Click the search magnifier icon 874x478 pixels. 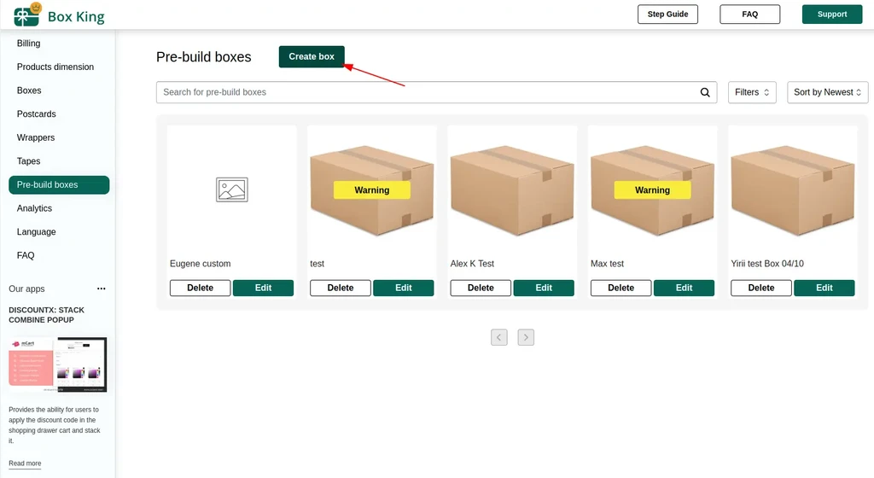point(704,92)
